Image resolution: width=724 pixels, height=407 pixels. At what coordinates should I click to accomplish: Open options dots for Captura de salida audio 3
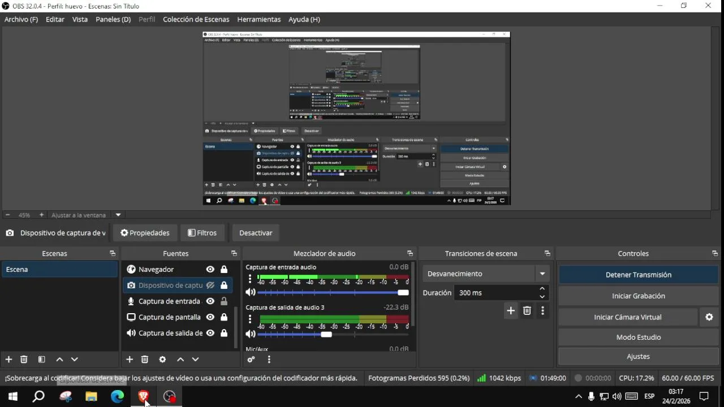pyautogui.click(x=250, y=319)
